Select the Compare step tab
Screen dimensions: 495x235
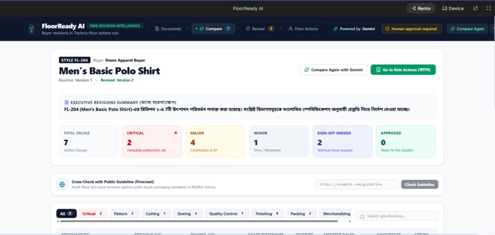tap(213, 29)
